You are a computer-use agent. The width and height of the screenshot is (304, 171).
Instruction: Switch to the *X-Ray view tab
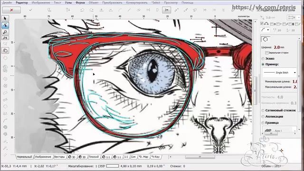156,157
